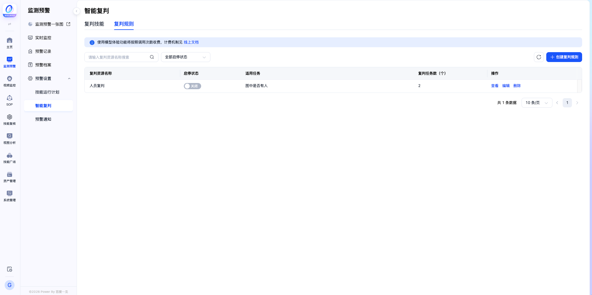
Task: Edit the 人员复判 rule via 编辑
Action: (x=506, y=86)
